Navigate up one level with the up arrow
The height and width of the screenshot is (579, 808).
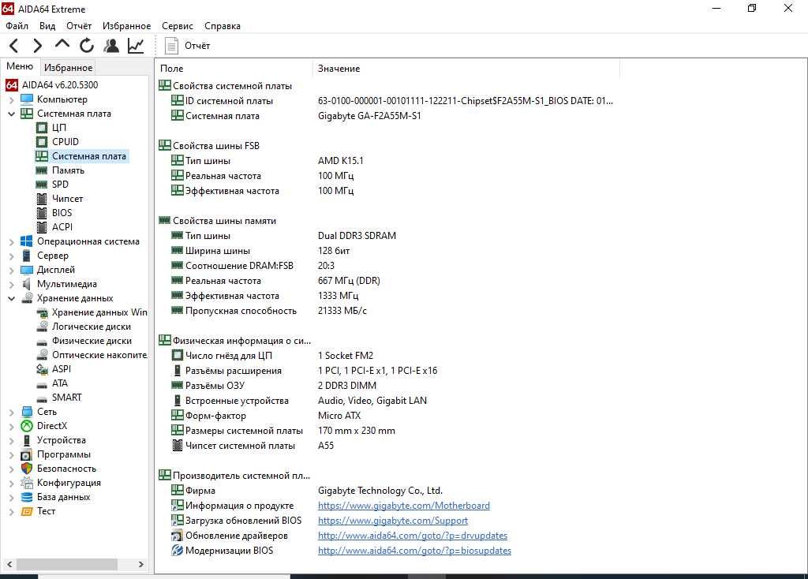(62, 45)
